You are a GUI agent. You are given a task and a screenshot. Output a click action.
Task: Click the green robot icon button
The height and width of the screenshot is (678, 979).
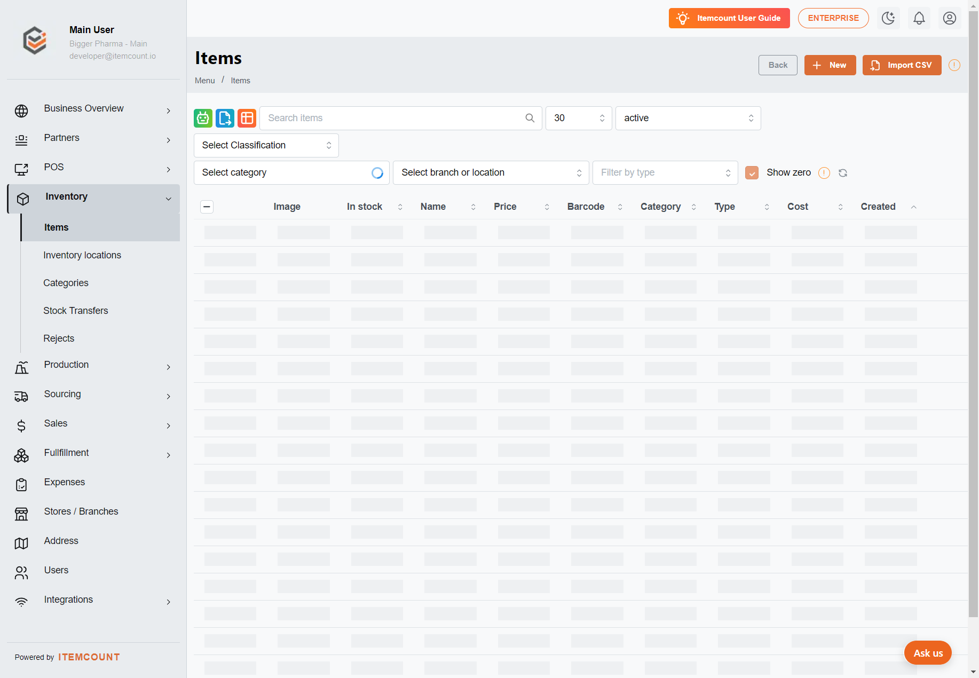click(203, 118)
